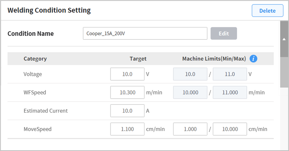Focus the MoveSpeed target field
The width and height of the screenshot is (289, 151).
(127, 129)
